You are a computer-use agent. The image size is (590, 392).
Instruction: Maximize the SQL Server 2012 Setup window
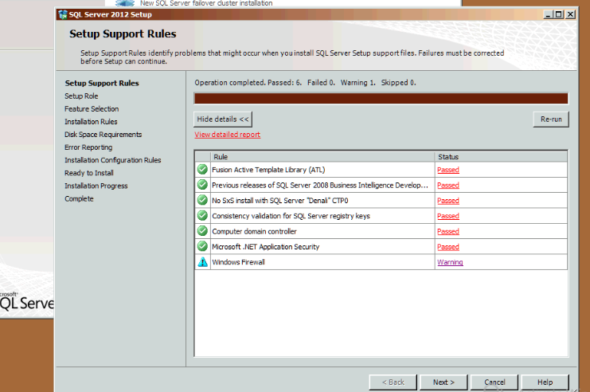tap(559, 14)
